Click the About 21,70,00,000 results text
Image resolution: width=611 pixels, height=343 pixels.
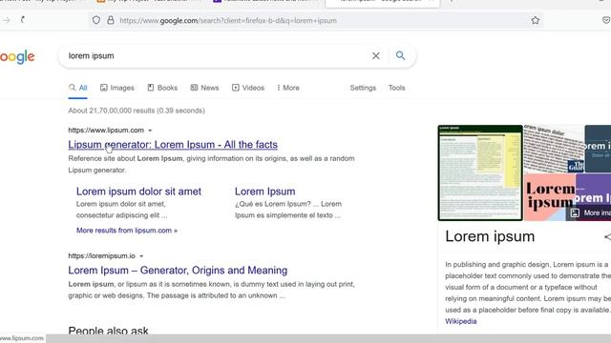tap(137, 111)
